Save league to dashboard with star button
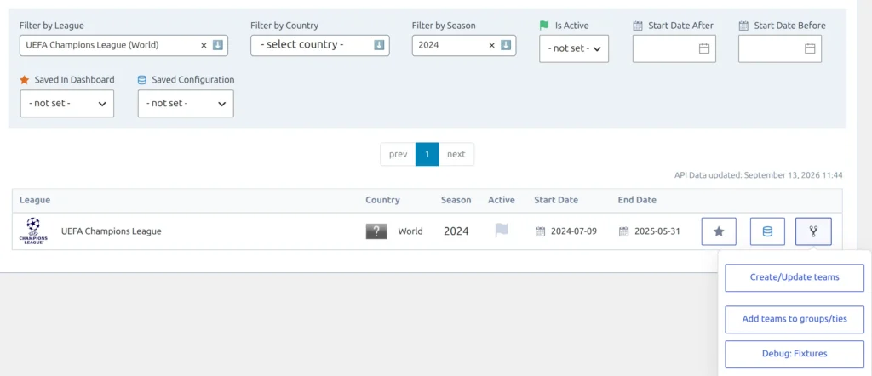The width and height of the screenshot is (872, 376). pos(719,231)
